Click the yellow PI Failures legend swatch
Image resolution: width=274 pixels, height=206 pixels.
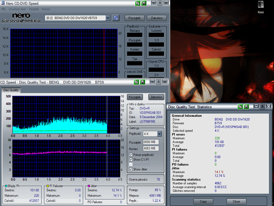coord(48,186)
